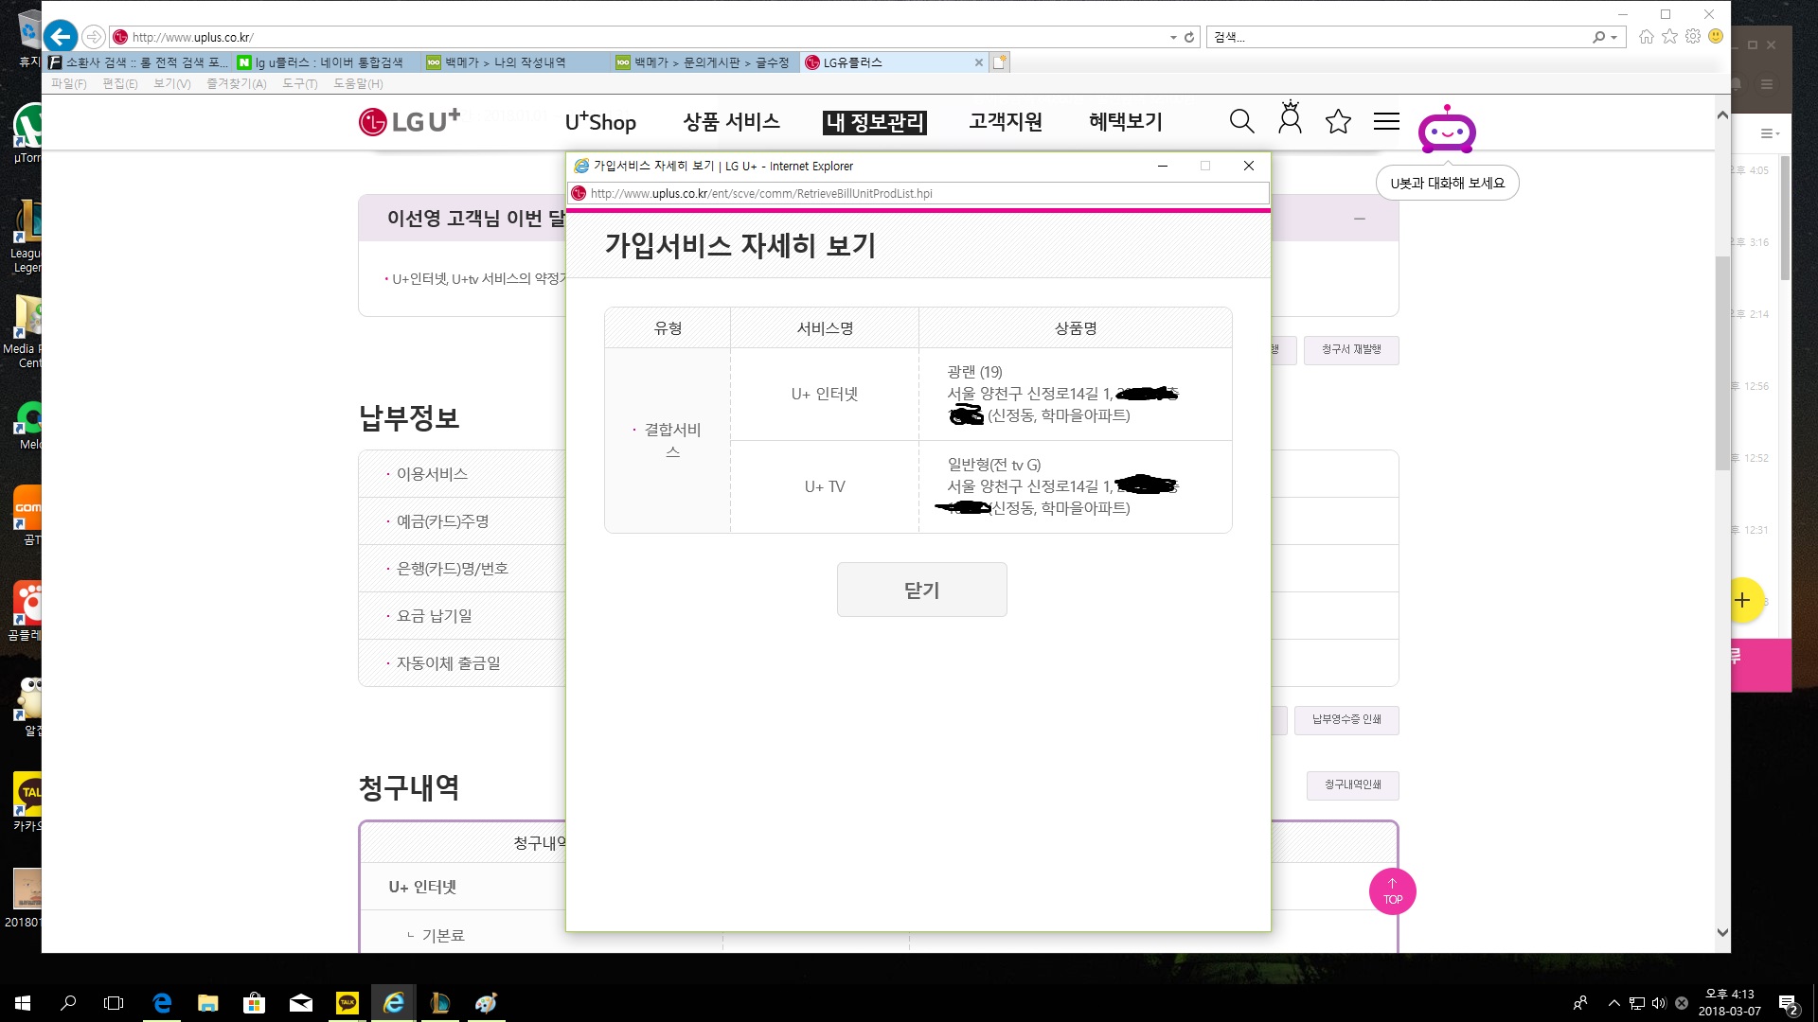Click the LG U+ search magnifier icon
Viewport: 1818px width, 1022px height.
click(x=1241, y=121)
